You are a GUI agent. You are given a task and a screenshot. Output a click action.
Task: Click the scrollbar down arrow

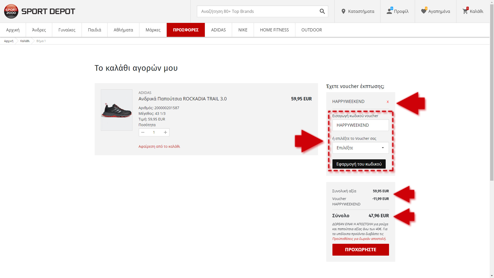click(492, 276)
